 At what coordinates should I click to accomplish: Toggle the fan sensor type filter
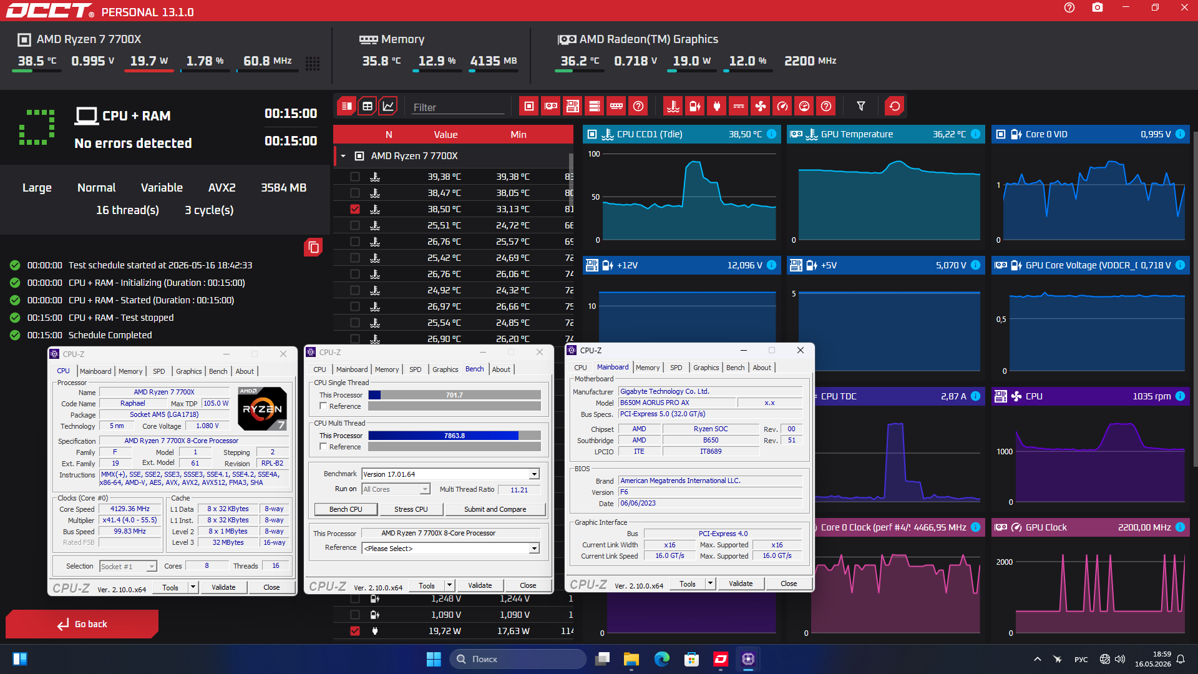point(761,106)
